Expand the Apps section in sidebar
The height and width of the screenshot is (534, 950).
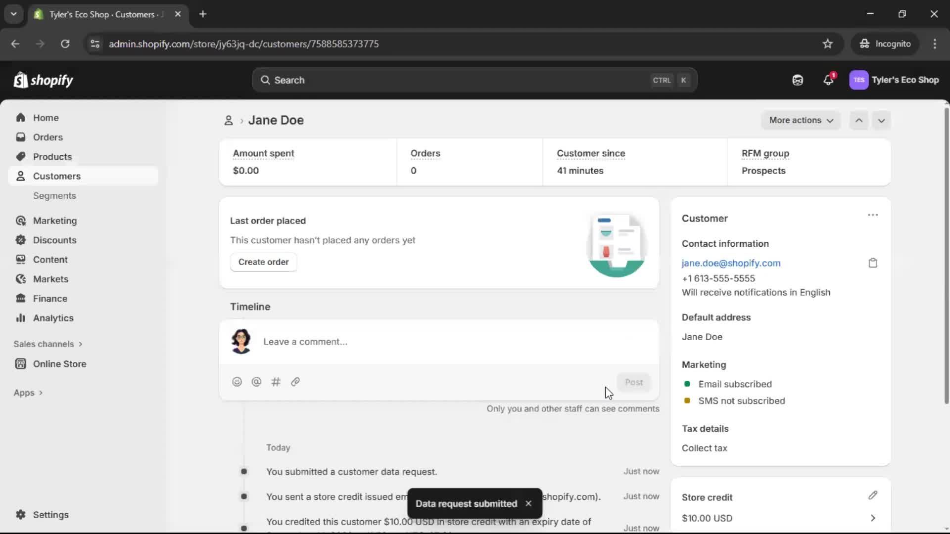tap(28, 392)
